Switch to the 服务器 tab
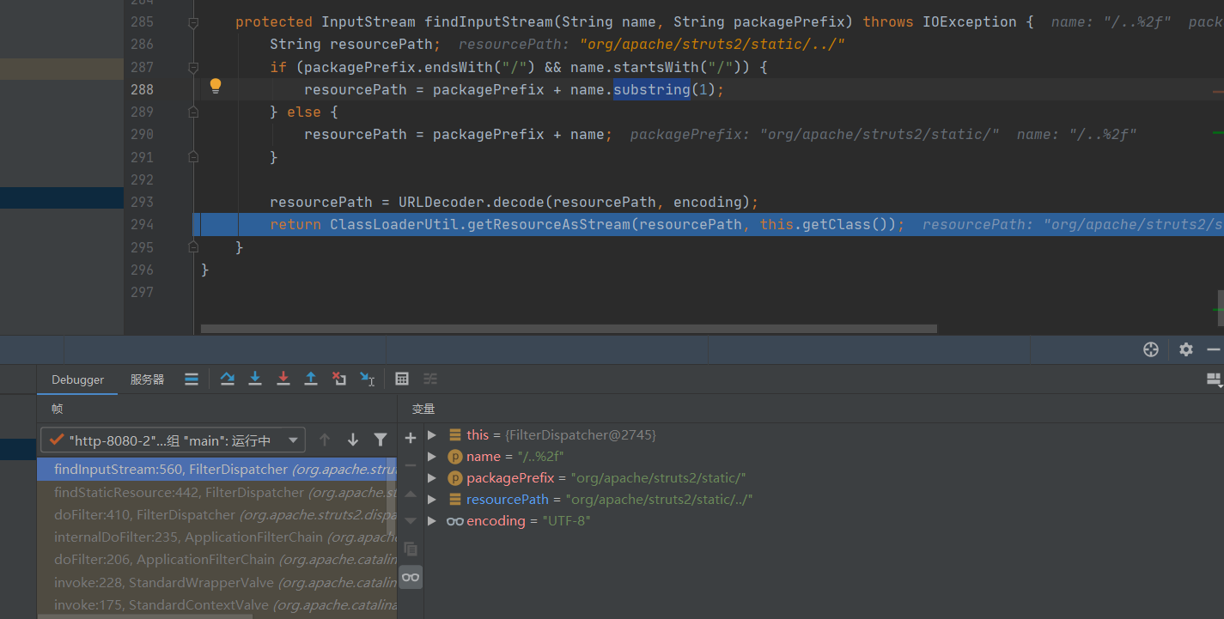Screen dimensions: 1224x619 coord(147,379)
